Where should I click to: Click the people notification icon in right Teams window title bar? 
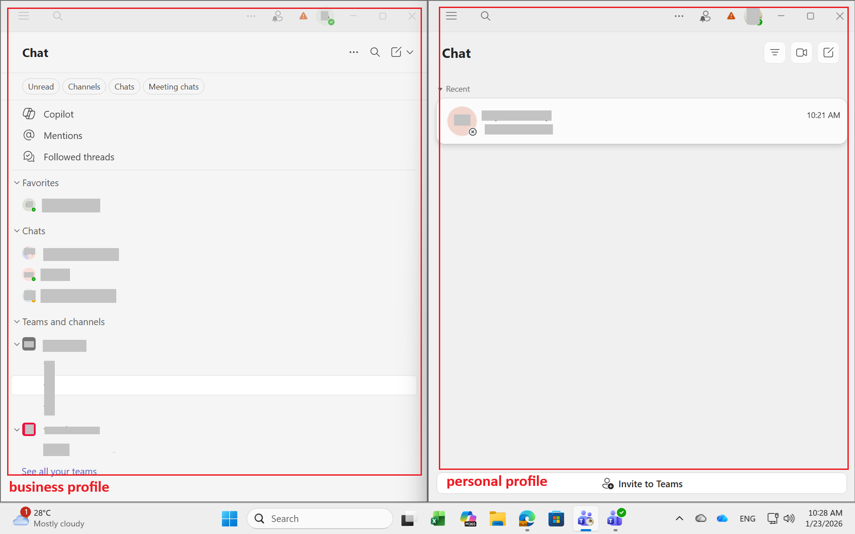tap(705, 16)
